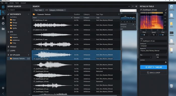
Task: Collapse the SFX section
Action: [29, 32]
